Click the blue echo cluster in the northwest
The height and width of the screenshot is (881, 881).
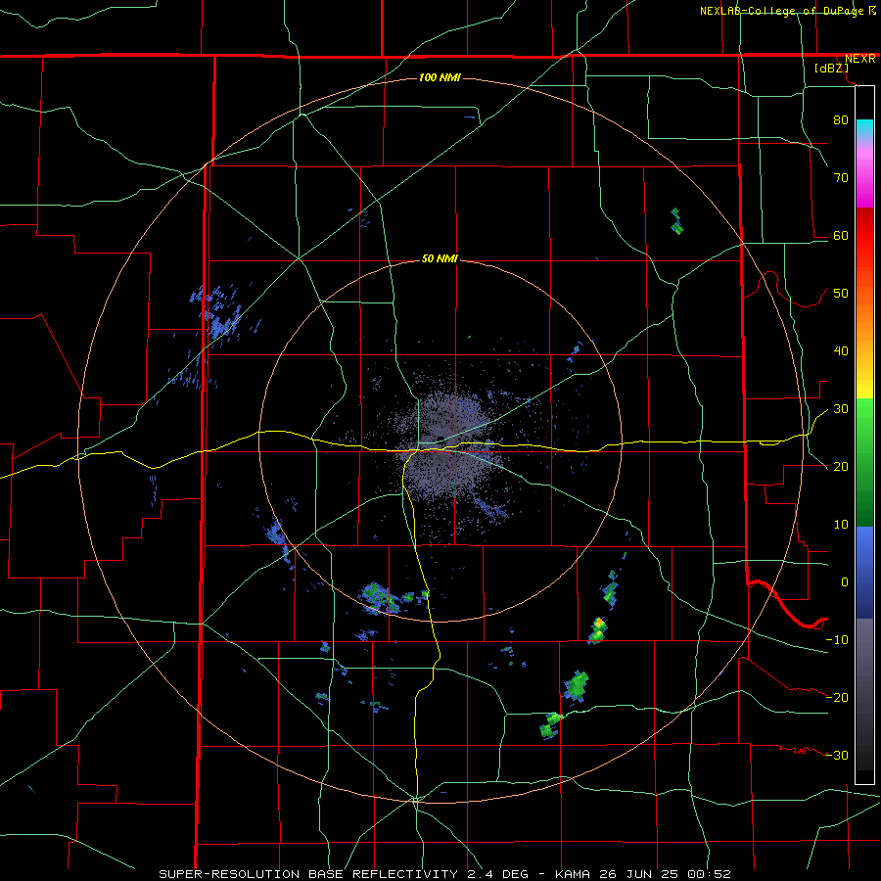[x=218, y=312]
